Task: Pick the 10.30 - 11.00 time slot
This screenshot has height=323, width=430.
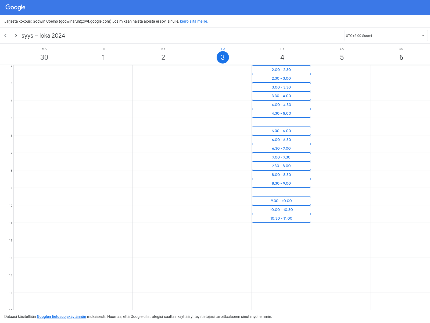Action: 281,218
